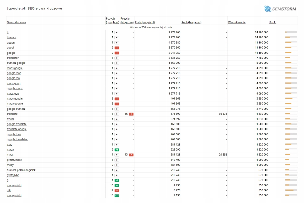Open keyword link 'tłumacz google'
The image size is (304, 203).
pyautogui.click(x=16, y=63)
